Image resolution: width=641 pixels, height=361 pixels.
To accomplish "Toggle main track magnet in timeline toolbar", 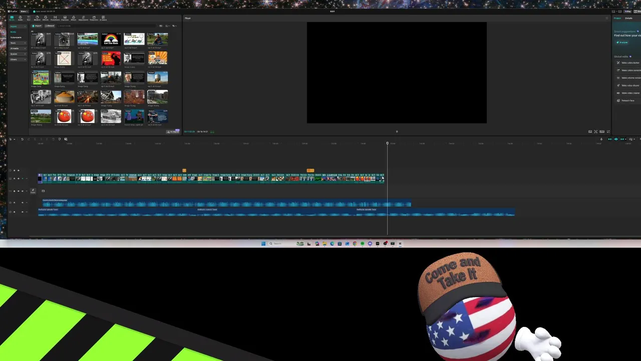I will tap(610, 139).
